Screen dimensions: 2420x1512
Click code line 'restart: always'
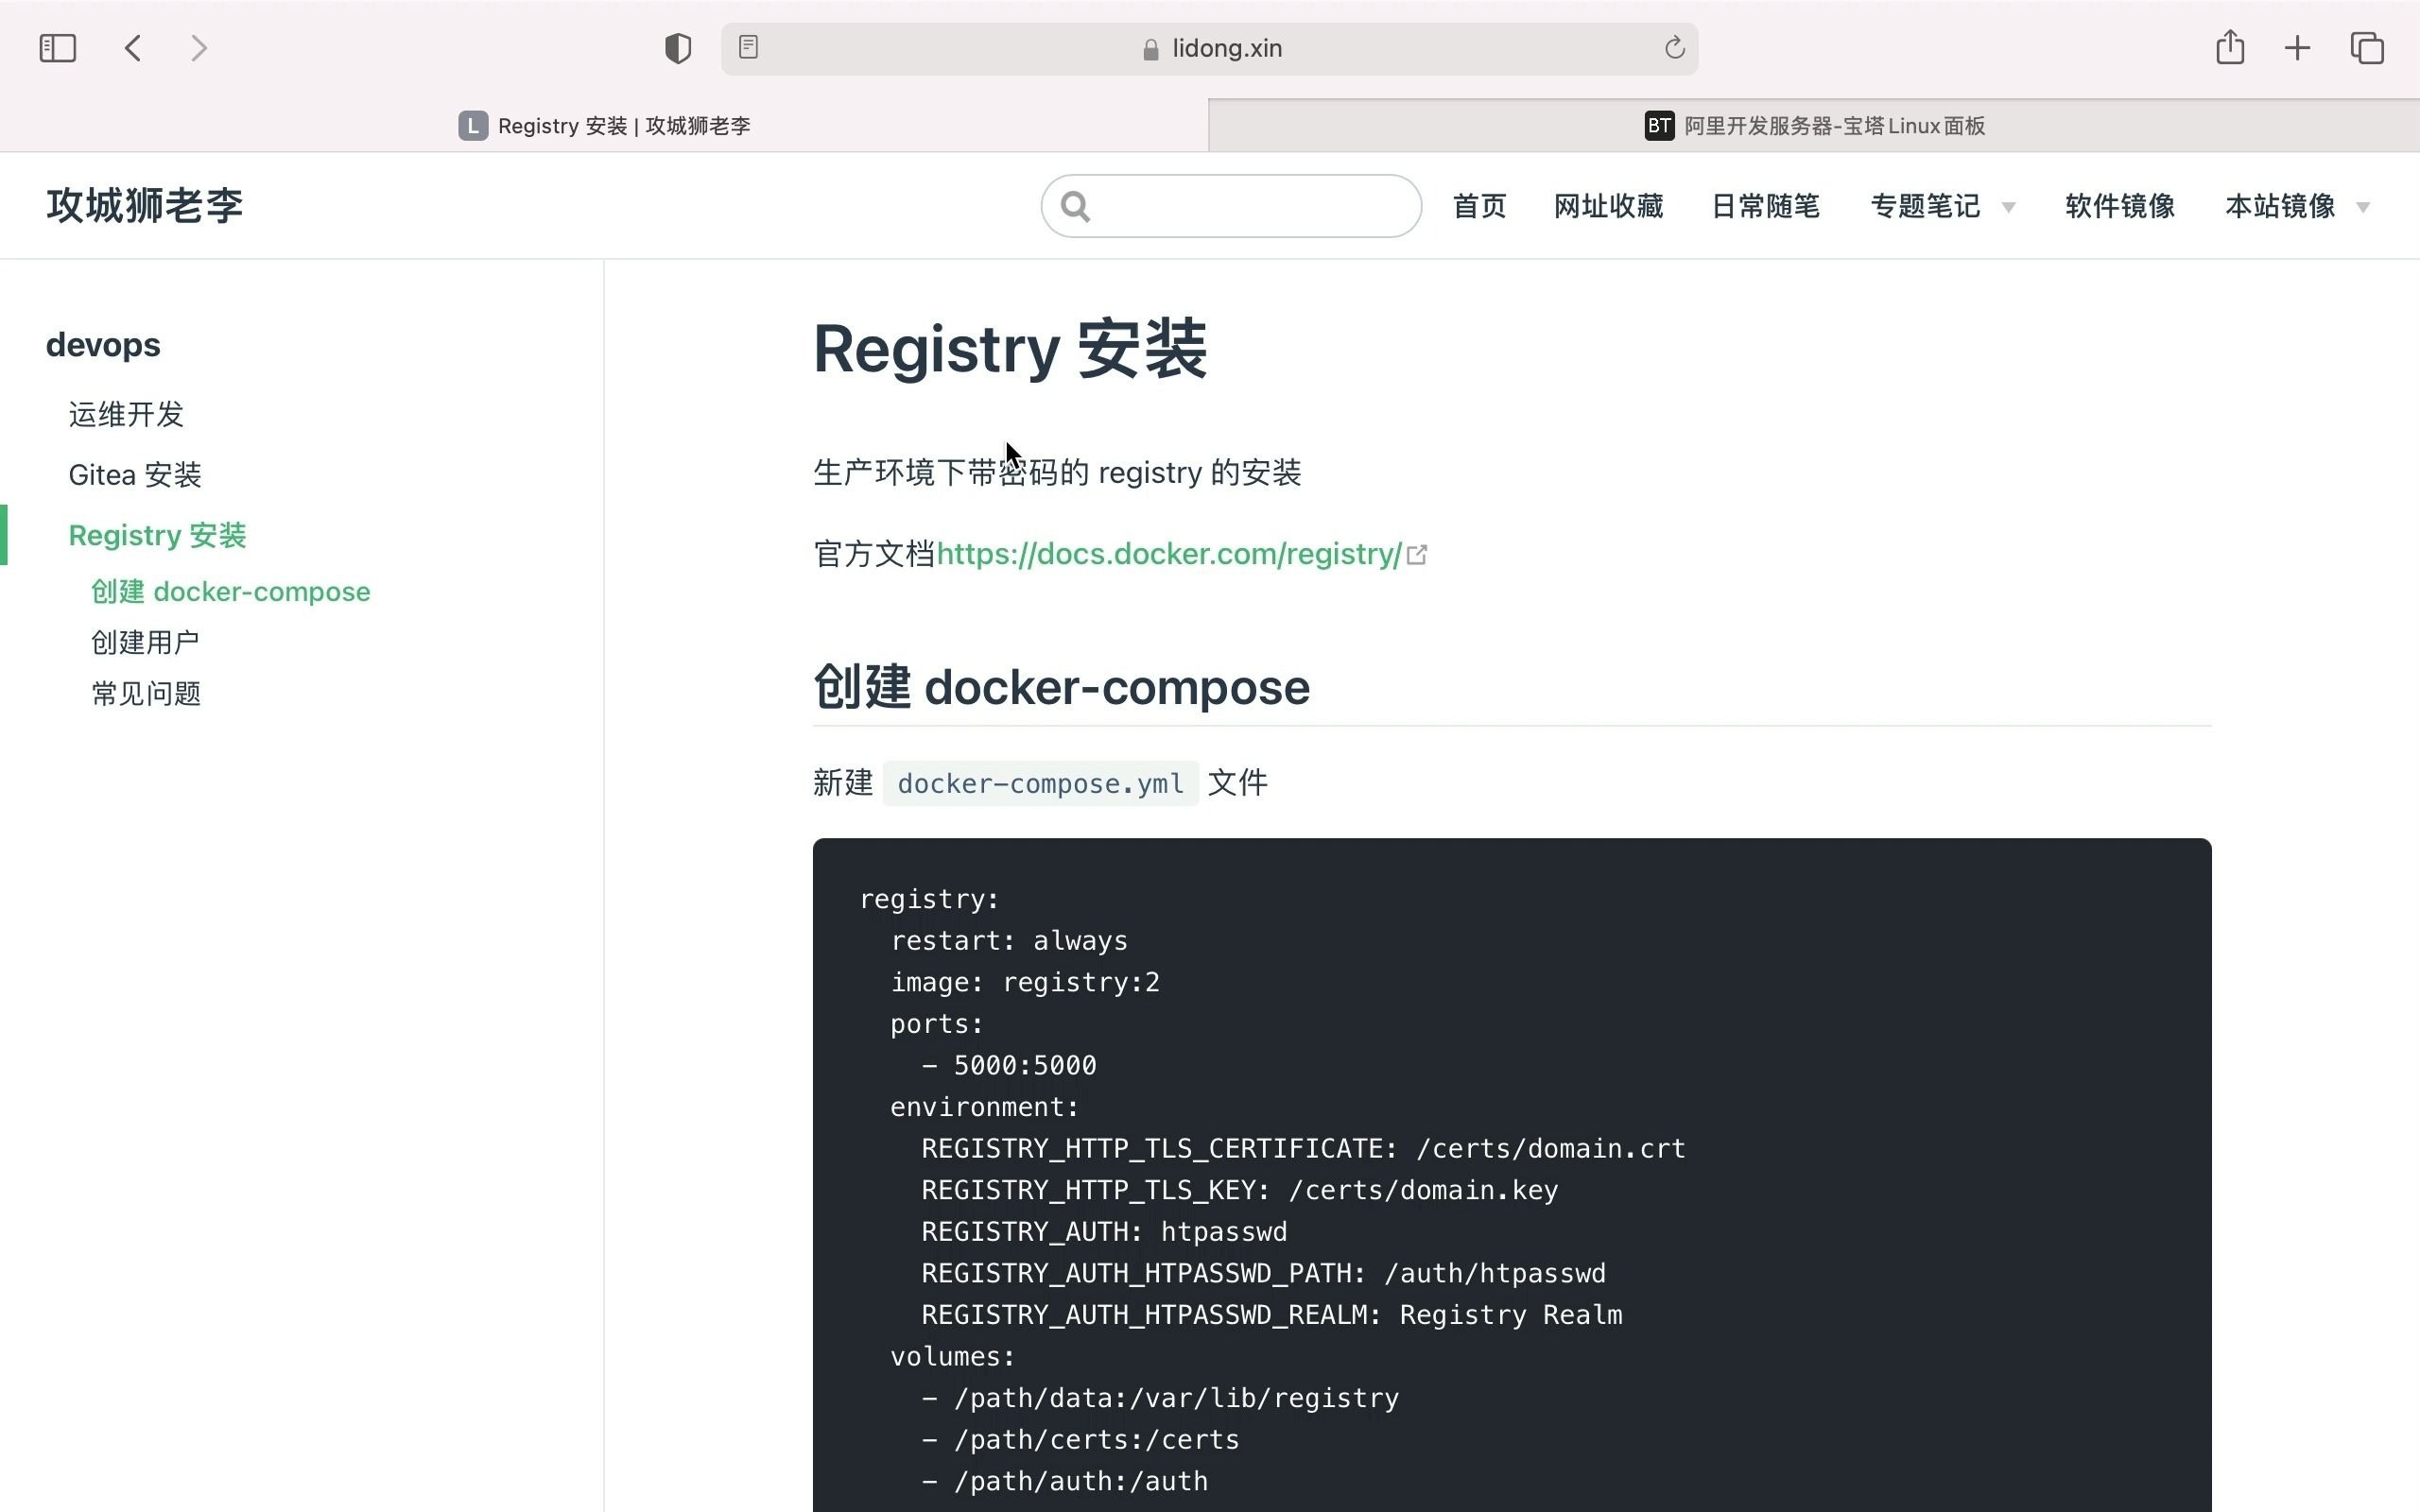[1009, 941]
